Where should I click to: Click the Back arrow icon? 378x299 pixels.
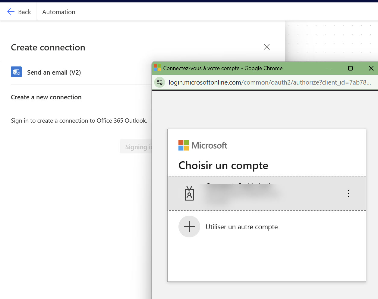[x=11, y=12]
